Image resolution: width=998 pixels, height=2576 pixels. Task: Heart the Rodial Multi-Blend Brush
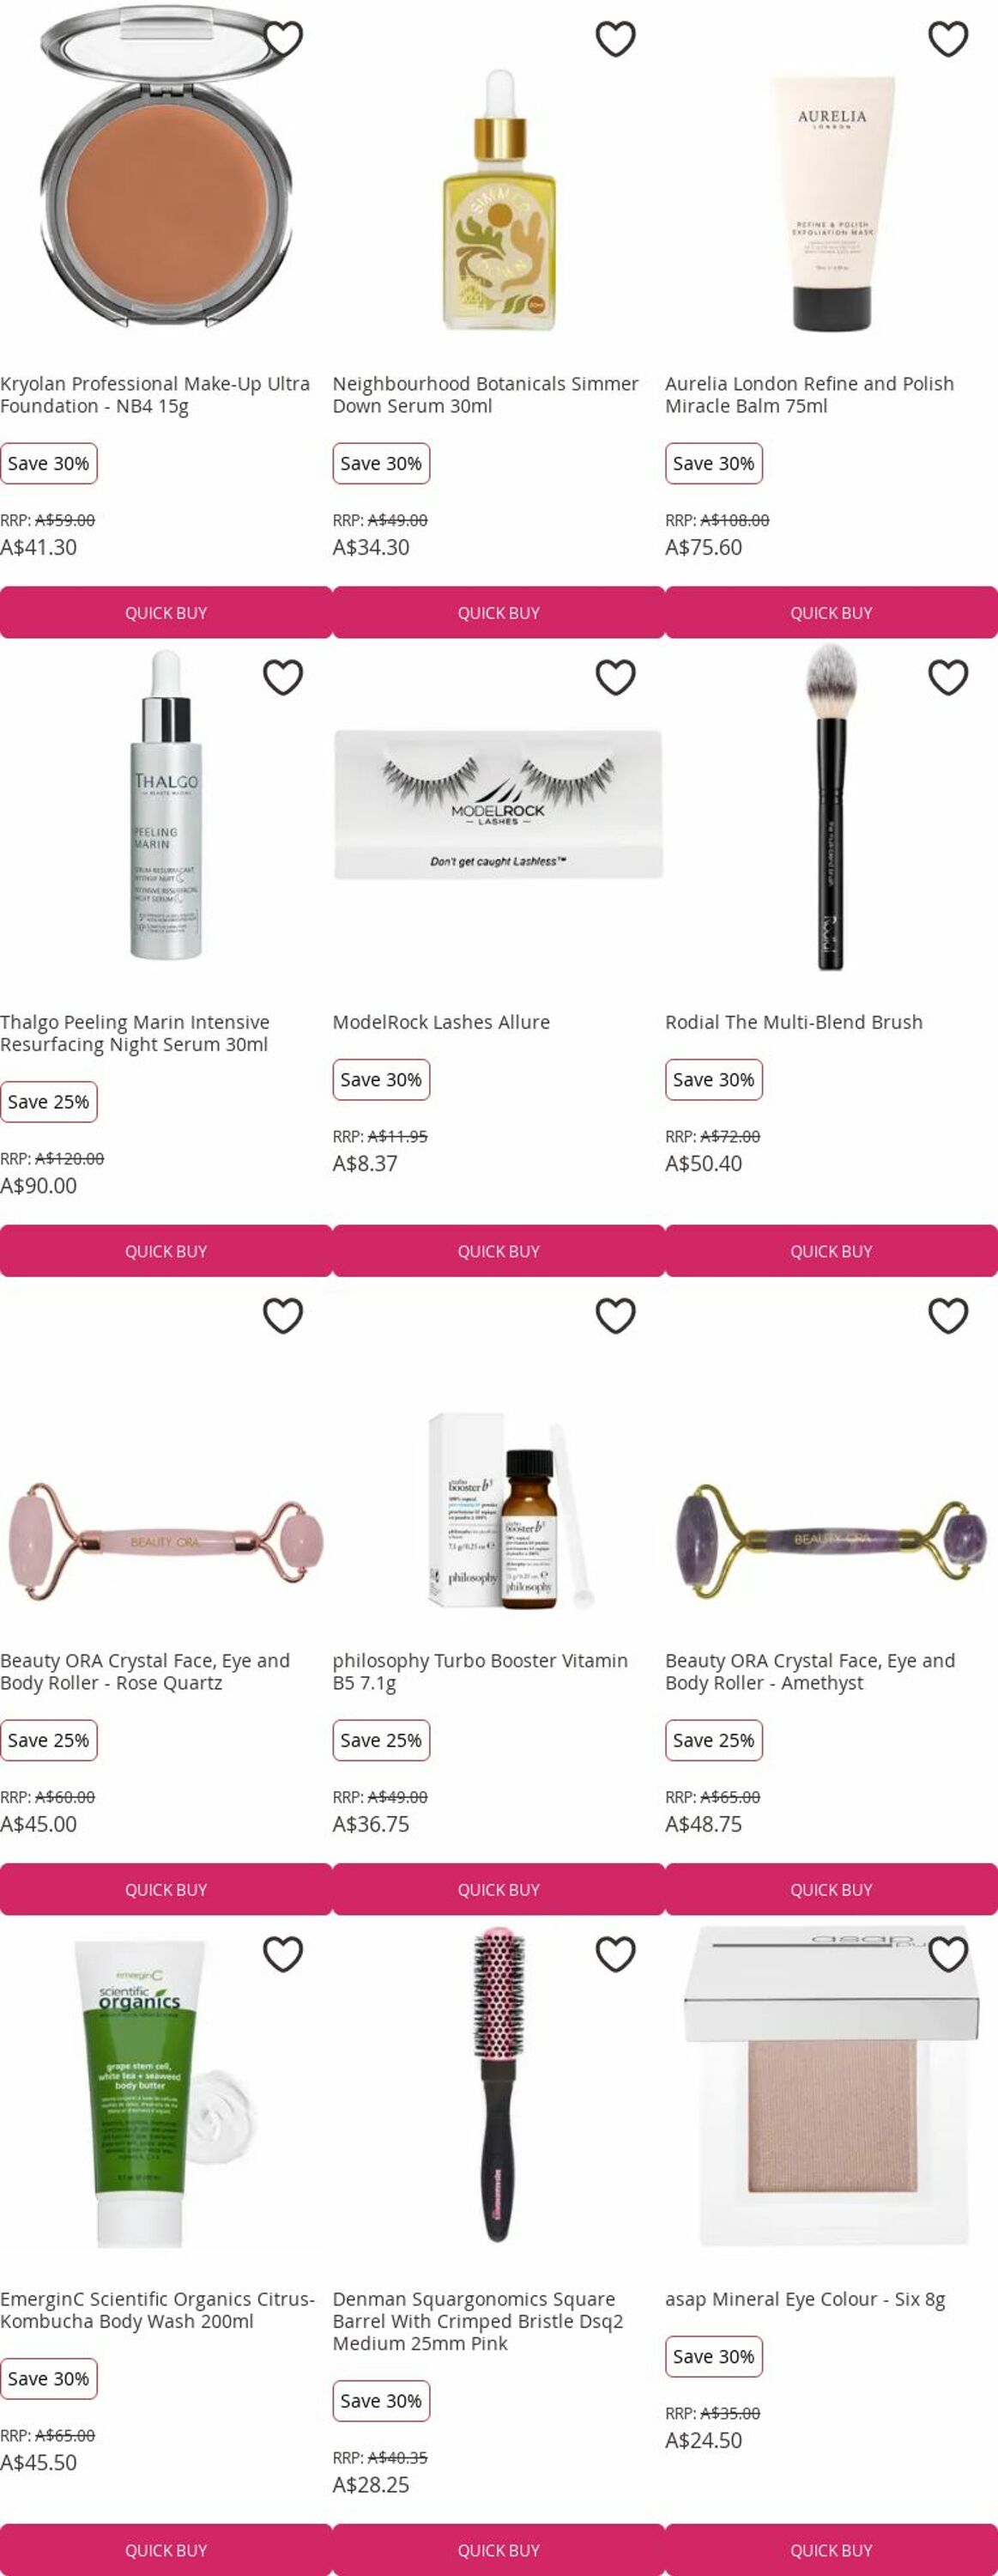[x=948, y=677]
